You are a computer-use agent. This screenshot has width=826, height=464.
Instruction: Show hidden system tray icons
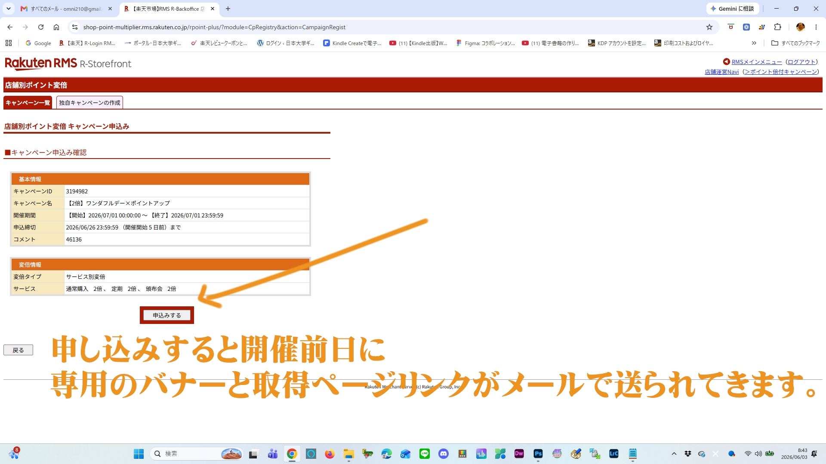point(674,454)
